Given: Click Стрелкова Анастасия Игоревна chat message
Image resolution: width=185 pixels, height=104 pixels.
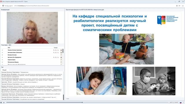Looking at the screenshot, I should point(31,94).
